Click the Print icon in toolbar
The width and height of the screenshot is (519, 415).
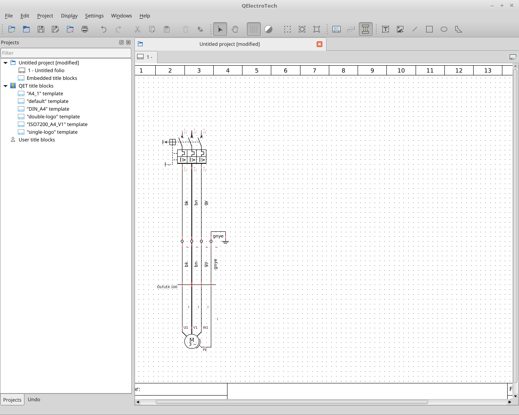click(x=85, y=29)
